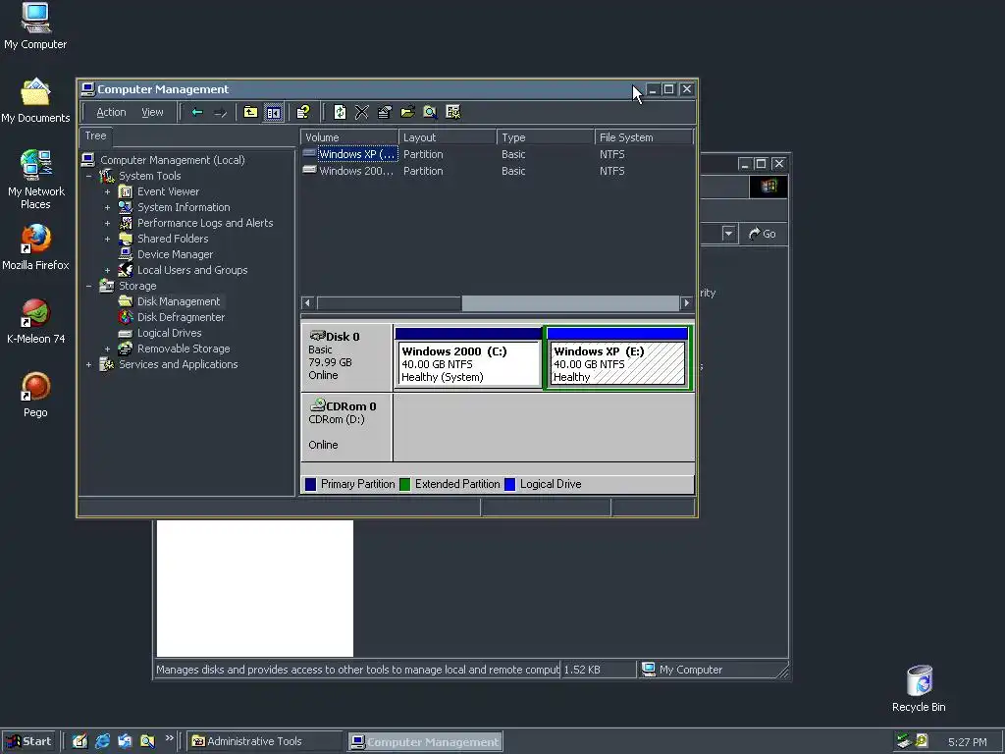The width and height of the screenshot is (1005, 754).
Task: Click the last toolbar settings icon
Action: (x=453, y=112)
